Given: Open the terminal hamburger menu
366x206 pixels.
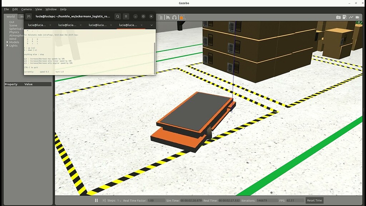Looking at the screenshot, I should tap(126, 16).
